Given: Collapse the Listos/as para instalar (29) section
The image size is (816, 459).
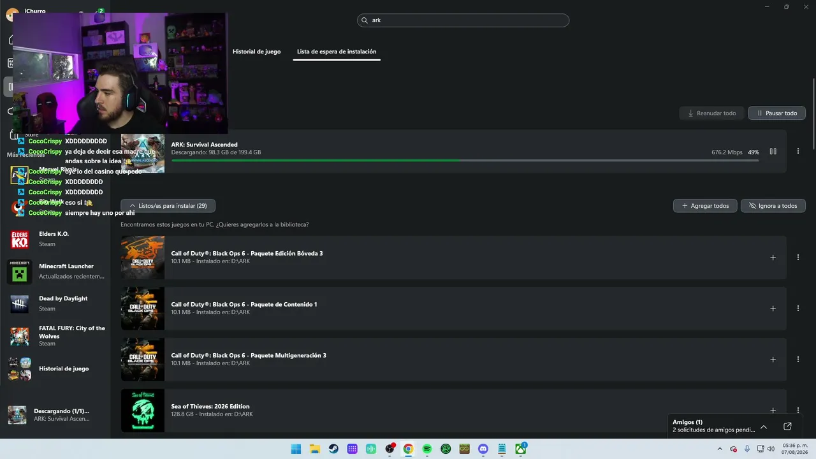Looking at the screenshot, I should coord(168,206).
